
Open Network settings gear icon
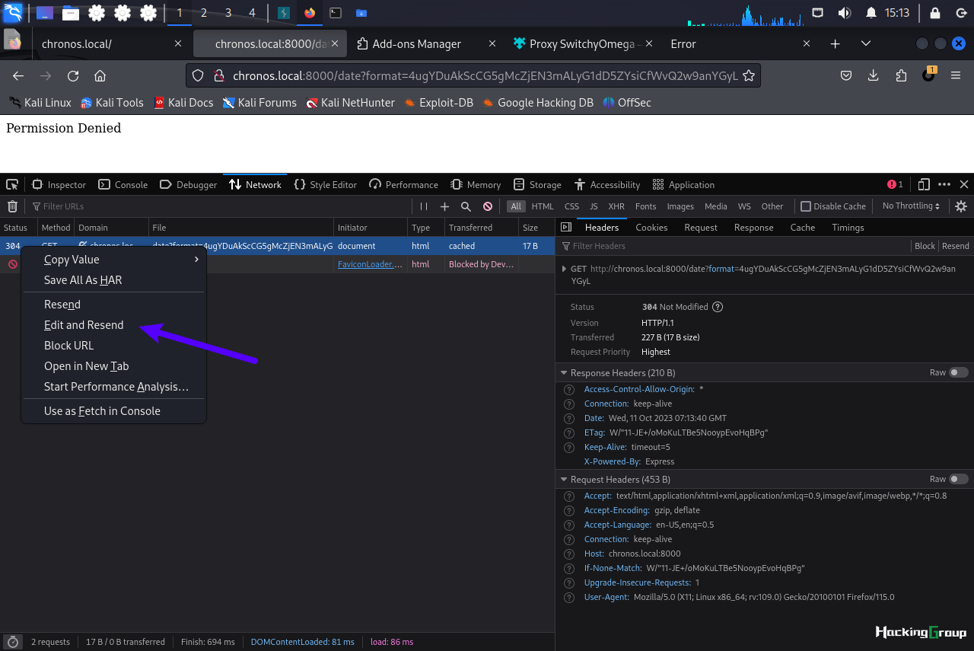[x=961, y=206]
